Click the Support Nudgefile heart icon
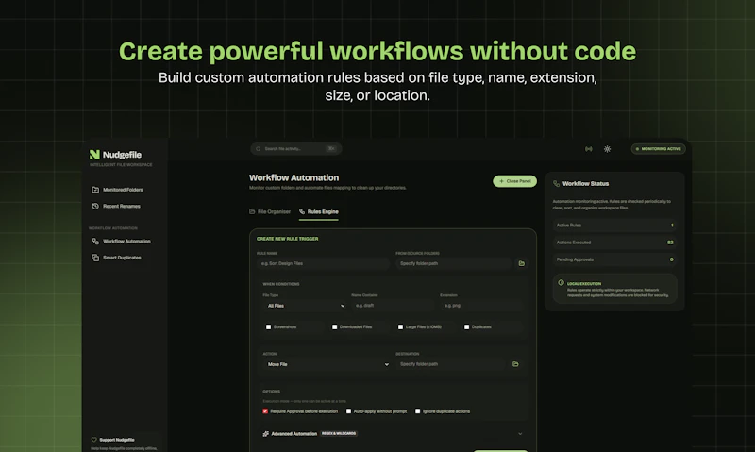 [93, 440]
